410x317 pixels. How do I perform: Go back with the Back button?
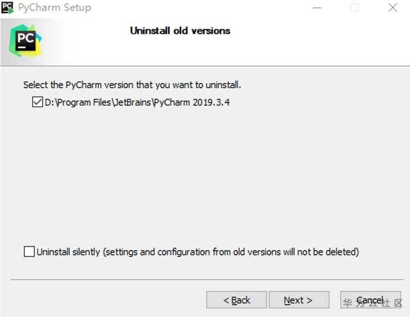click(x=236, y=300)
